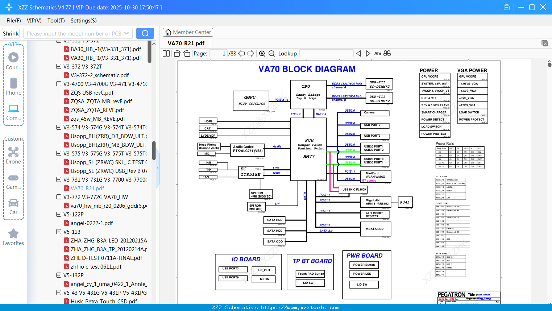Click the binoculars search icon
552x311 pixels.
387,54
